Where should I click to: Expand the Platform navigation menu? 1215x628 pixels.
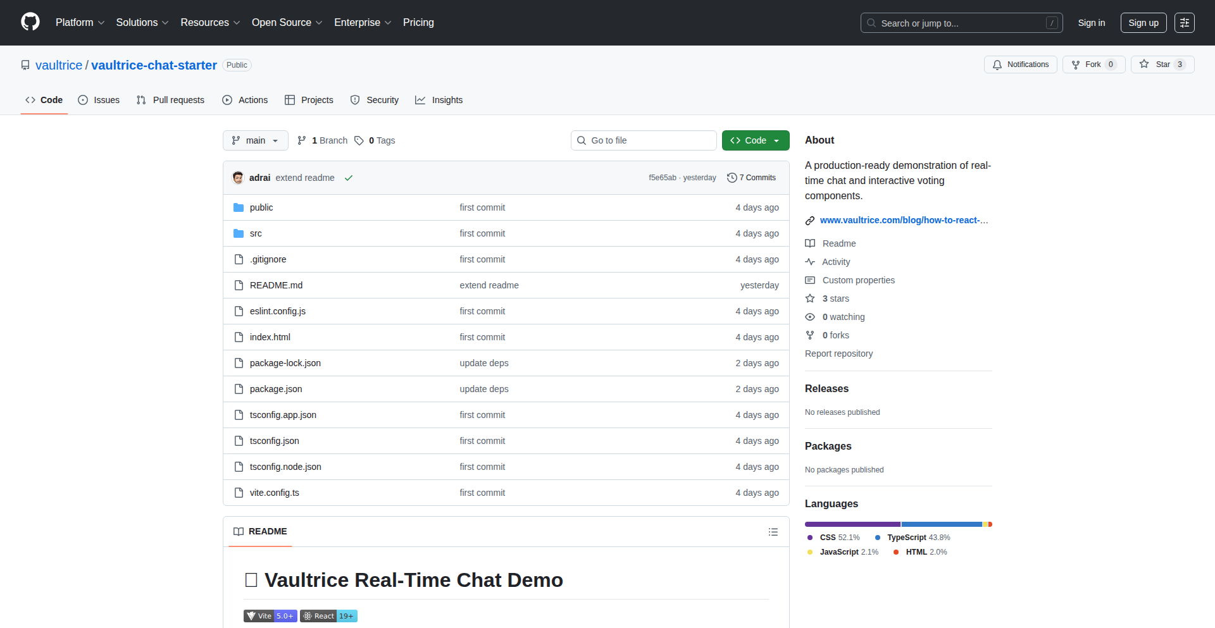point(80,23)
